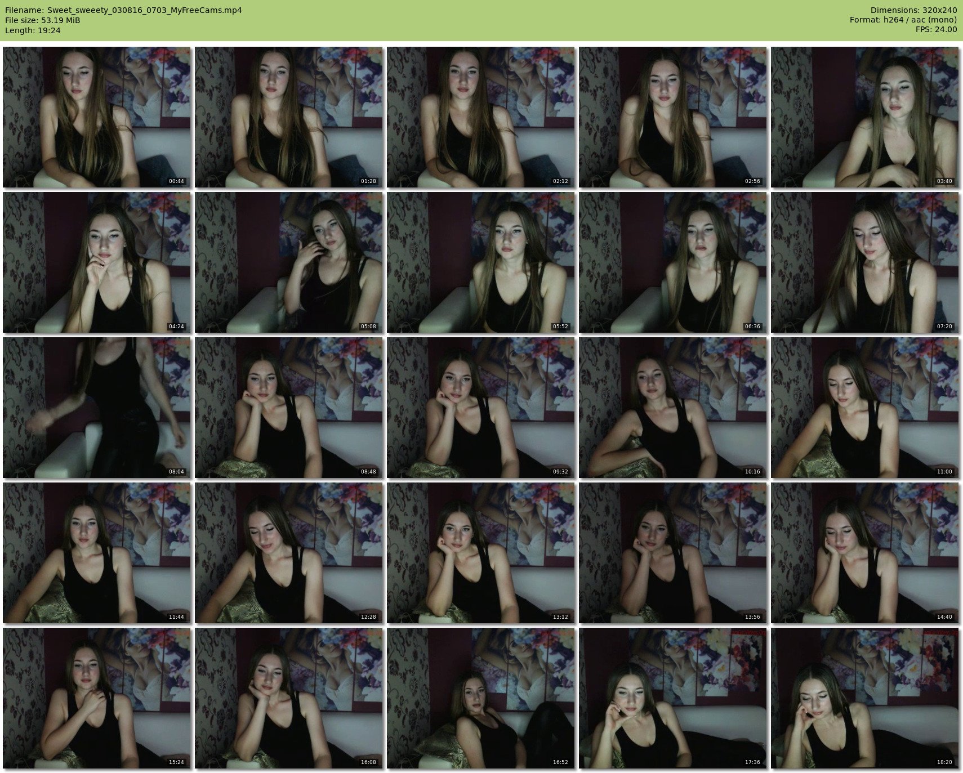
Task: Open the thumbnail stamped 07:20
Action: point(865,262)
